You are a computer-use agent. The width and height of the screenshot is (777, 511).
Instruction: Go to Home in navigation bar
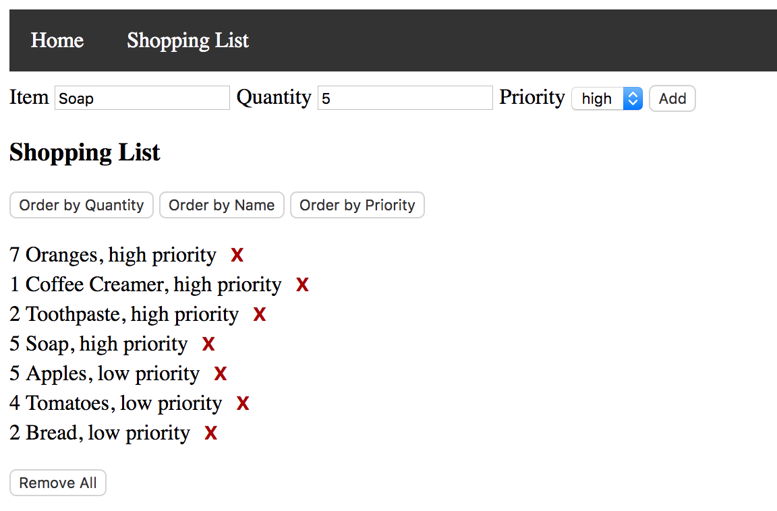[57, 40]
